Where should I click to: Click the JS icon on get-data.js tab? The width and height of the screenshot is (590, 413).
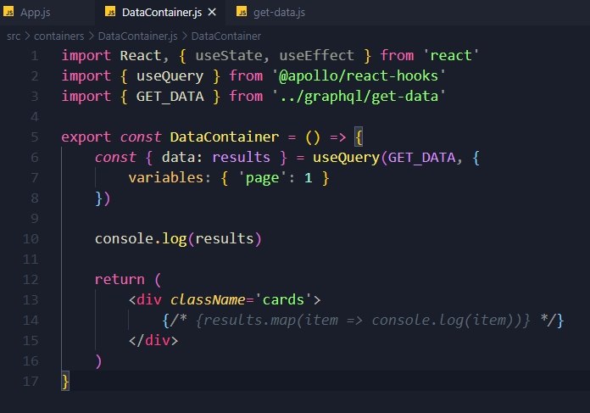click(242, 12)
